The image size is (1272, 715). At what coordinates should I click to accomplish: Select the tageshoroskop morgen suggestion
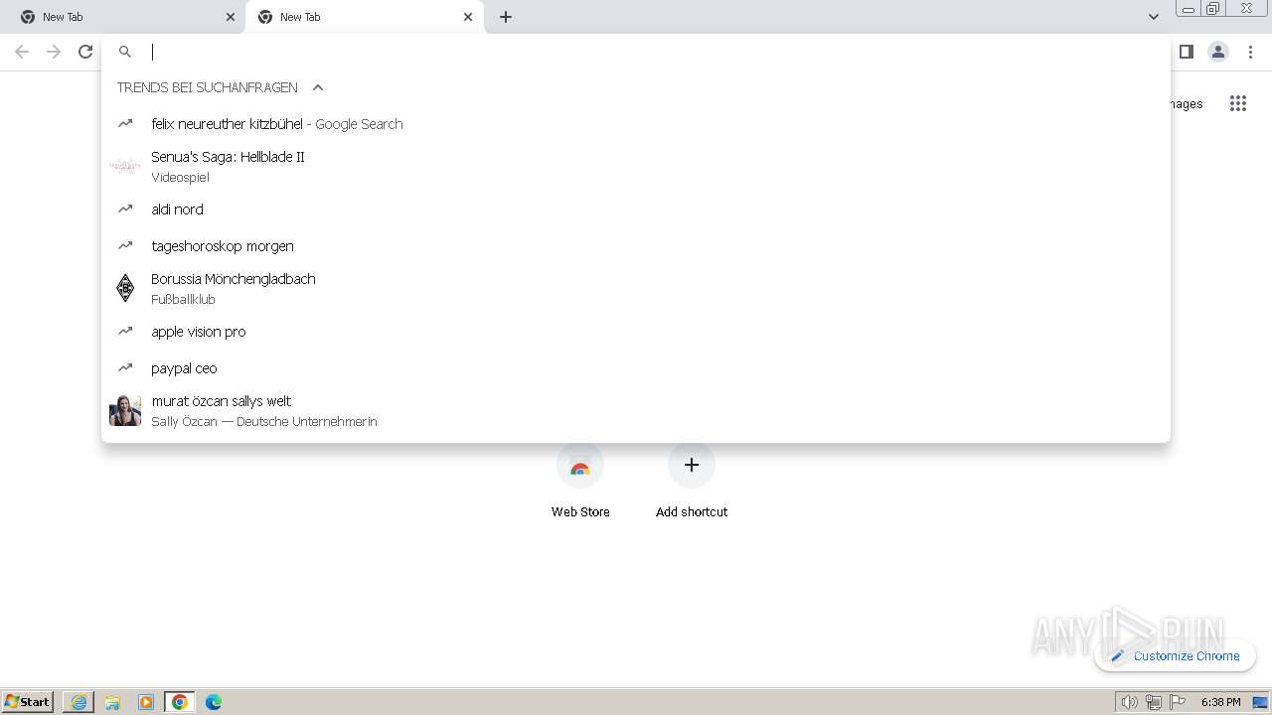636,246
